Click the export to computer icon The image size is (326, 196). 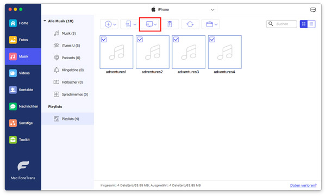pyautogui.click(x=149, y=24)
